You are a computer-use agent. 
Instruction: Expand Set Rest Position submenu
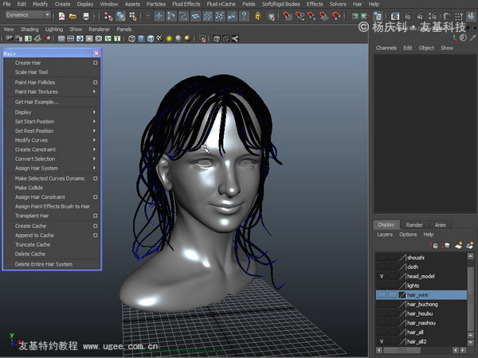pyautogui.click(x=94, y=131)
